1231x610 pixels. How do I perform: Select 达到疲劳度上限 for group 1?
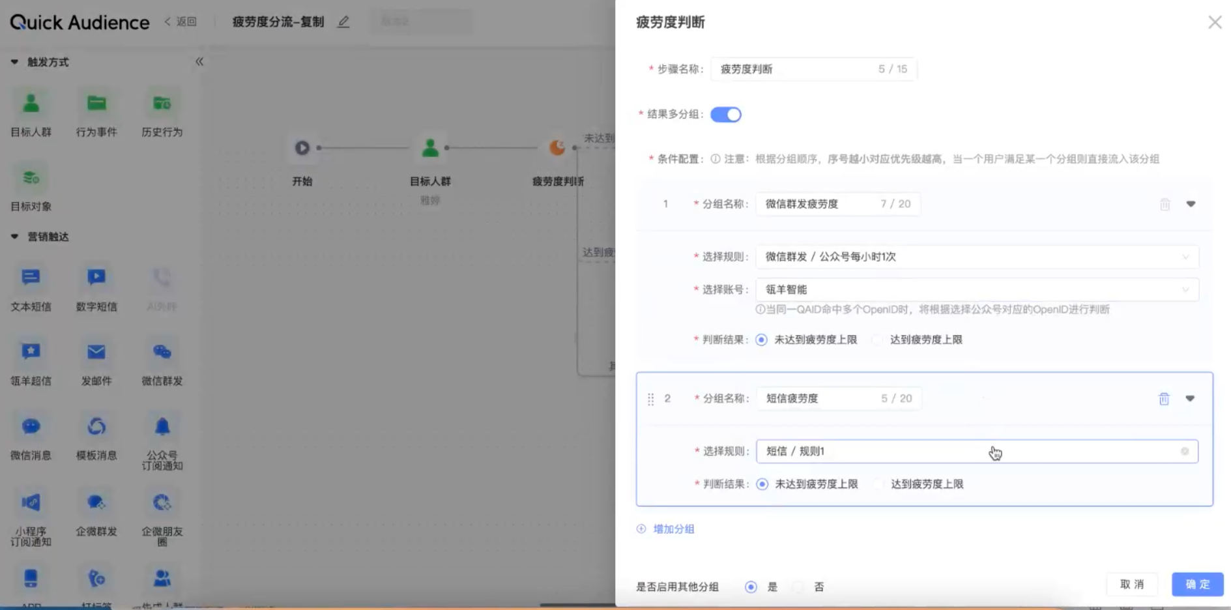tap(877, 340)
